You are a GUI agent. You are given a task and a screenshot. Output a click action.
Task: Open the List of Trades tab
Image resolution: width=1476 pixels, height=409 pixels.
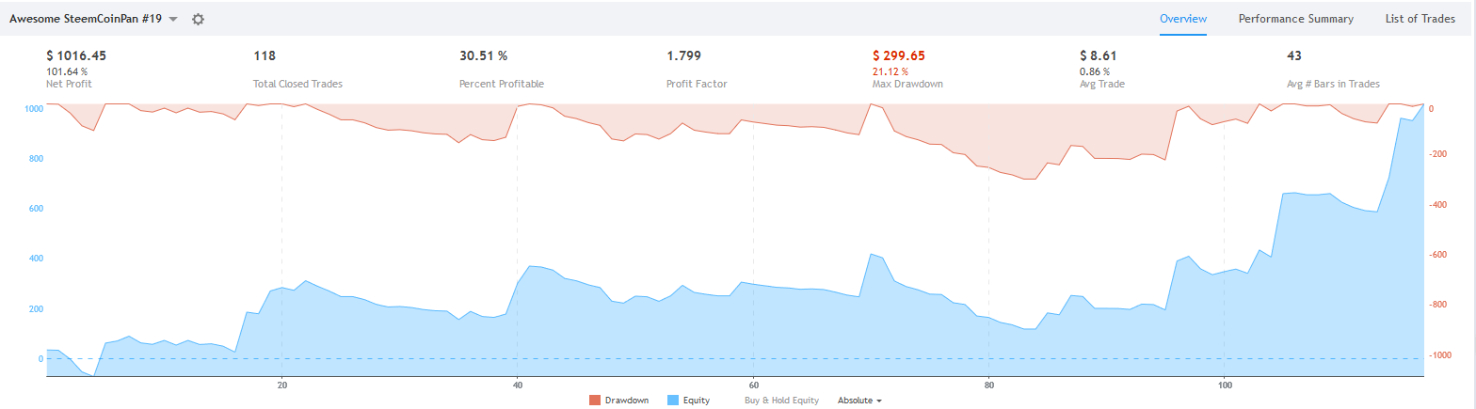(1420, 19)
